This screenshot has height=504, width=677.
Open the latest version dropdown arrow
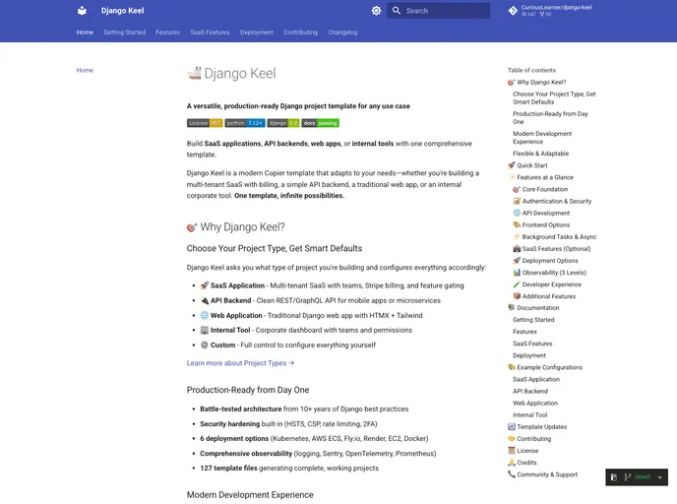(659, 477)
